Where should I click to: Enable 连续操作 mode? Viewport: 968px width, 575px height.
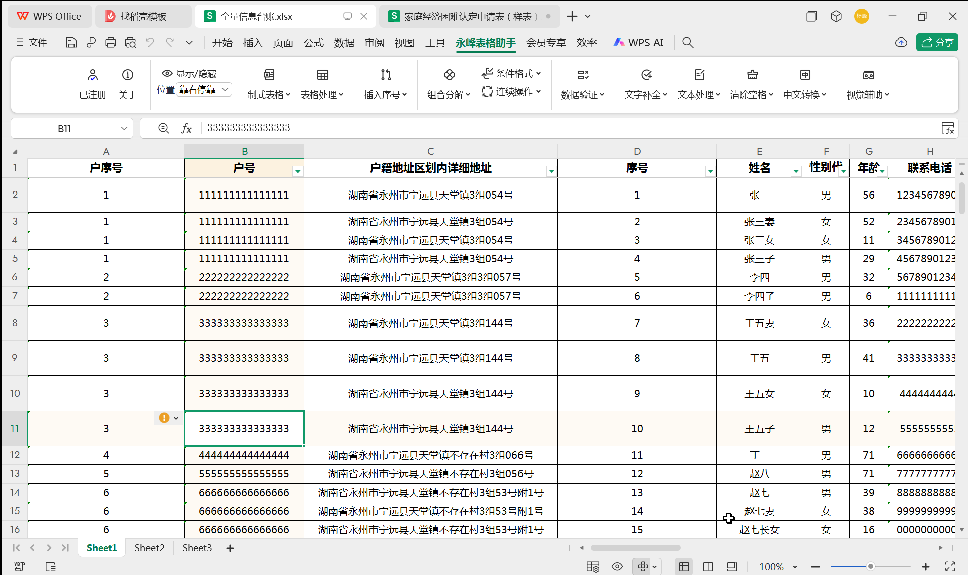pos(510,91)
